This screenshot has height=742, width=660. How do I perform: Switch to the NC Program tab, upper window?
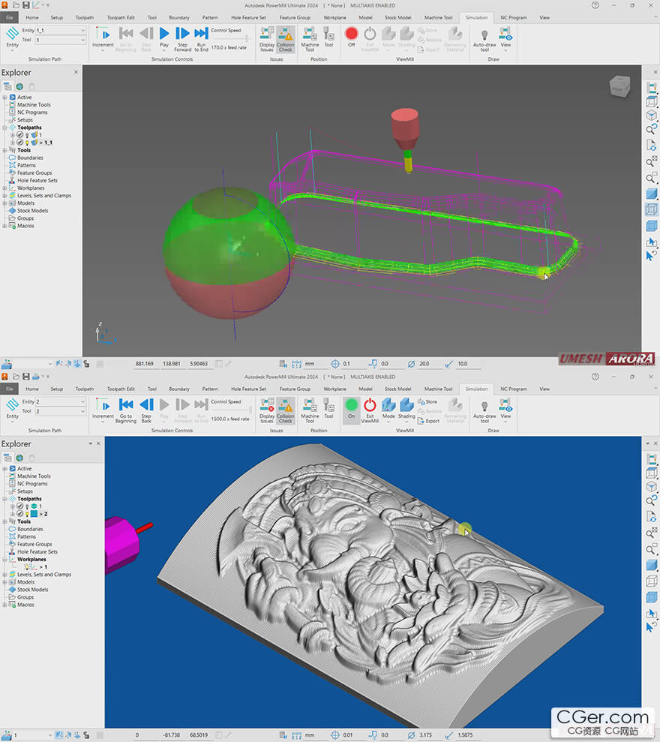click(x=513, y=17)
